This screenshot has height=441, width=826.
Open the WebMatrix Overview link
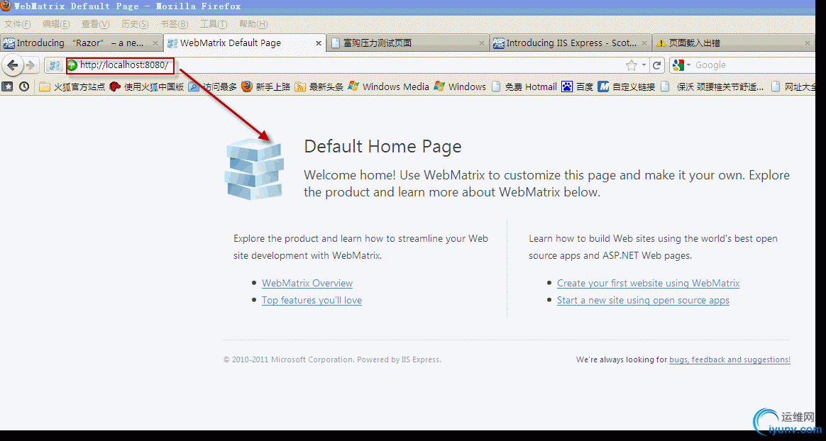307,283
